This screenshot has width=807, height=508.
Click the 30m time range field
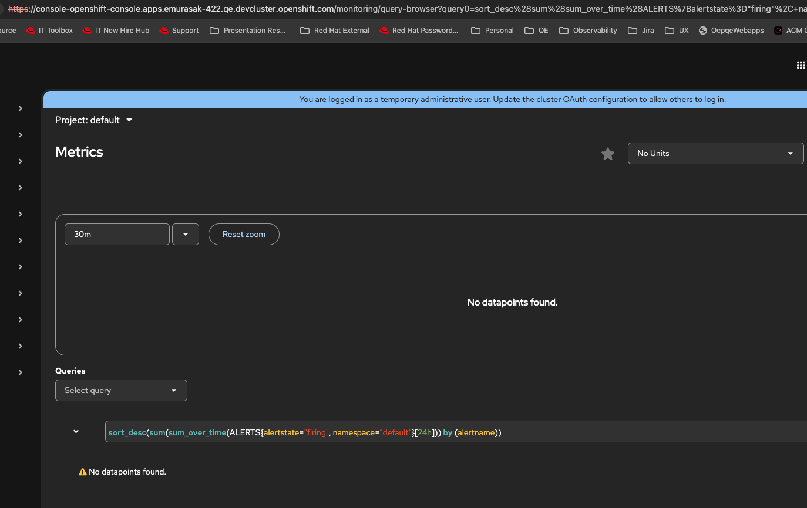117,234
